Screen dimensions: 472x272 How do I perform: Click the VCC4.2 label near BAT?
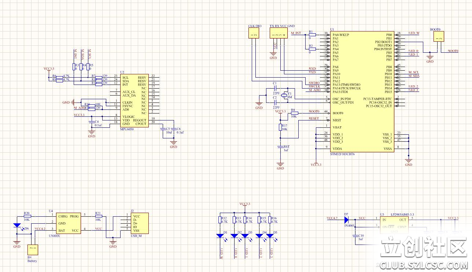click(40, 229)
